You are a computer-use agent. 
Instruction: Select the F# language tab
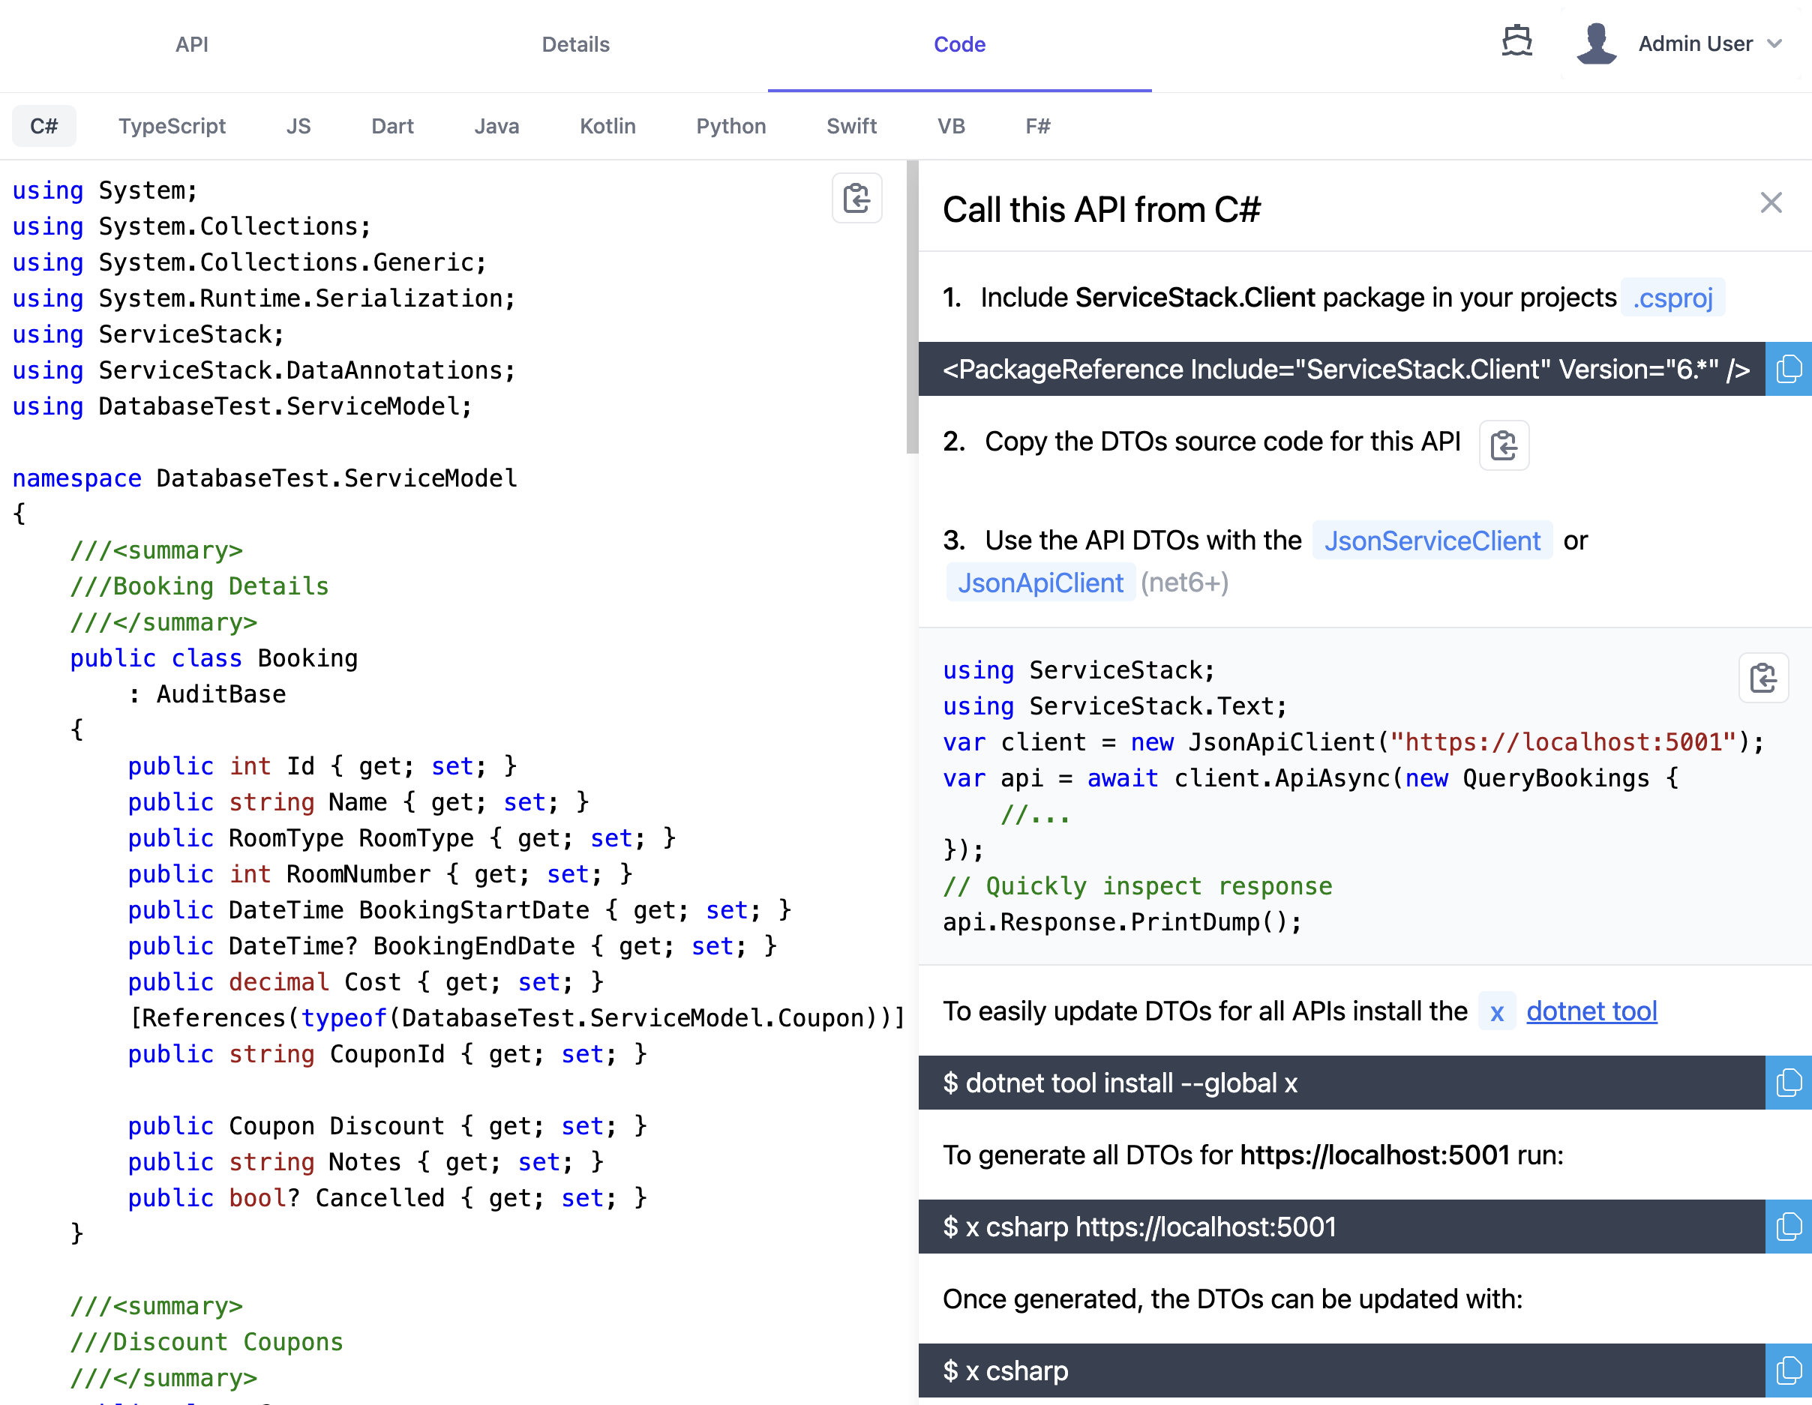coord(1037,126)
